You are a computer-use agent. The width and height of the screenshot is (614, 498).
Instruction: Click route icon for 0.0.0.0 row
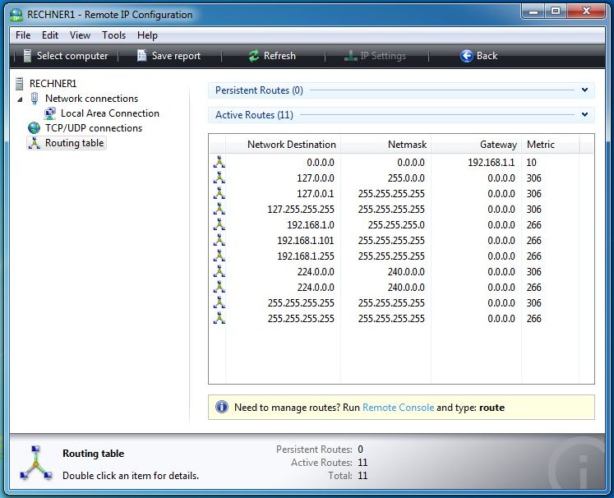pos(219,163)
